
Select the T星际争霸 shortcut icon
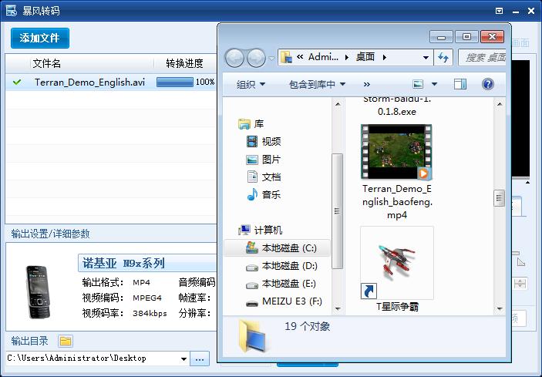click(397, 264)
